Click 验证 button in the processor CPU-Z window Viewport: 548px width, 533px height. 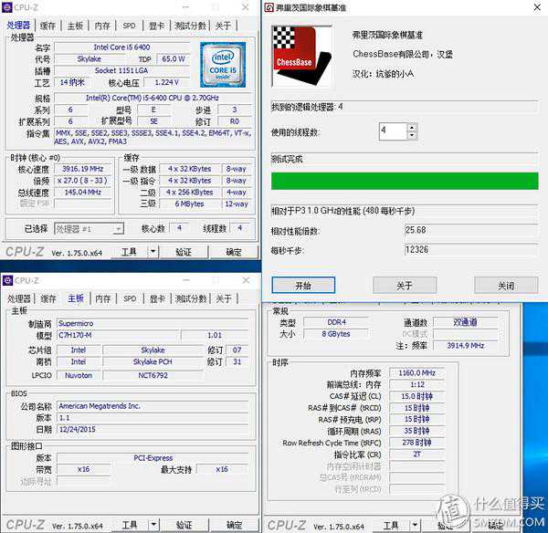pyautogui.click(x=184, y=252)
